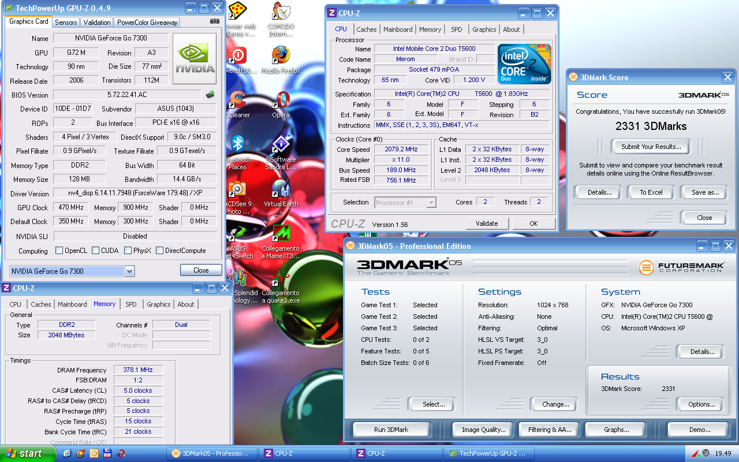Click Submit Your Results button

[651, 147]
